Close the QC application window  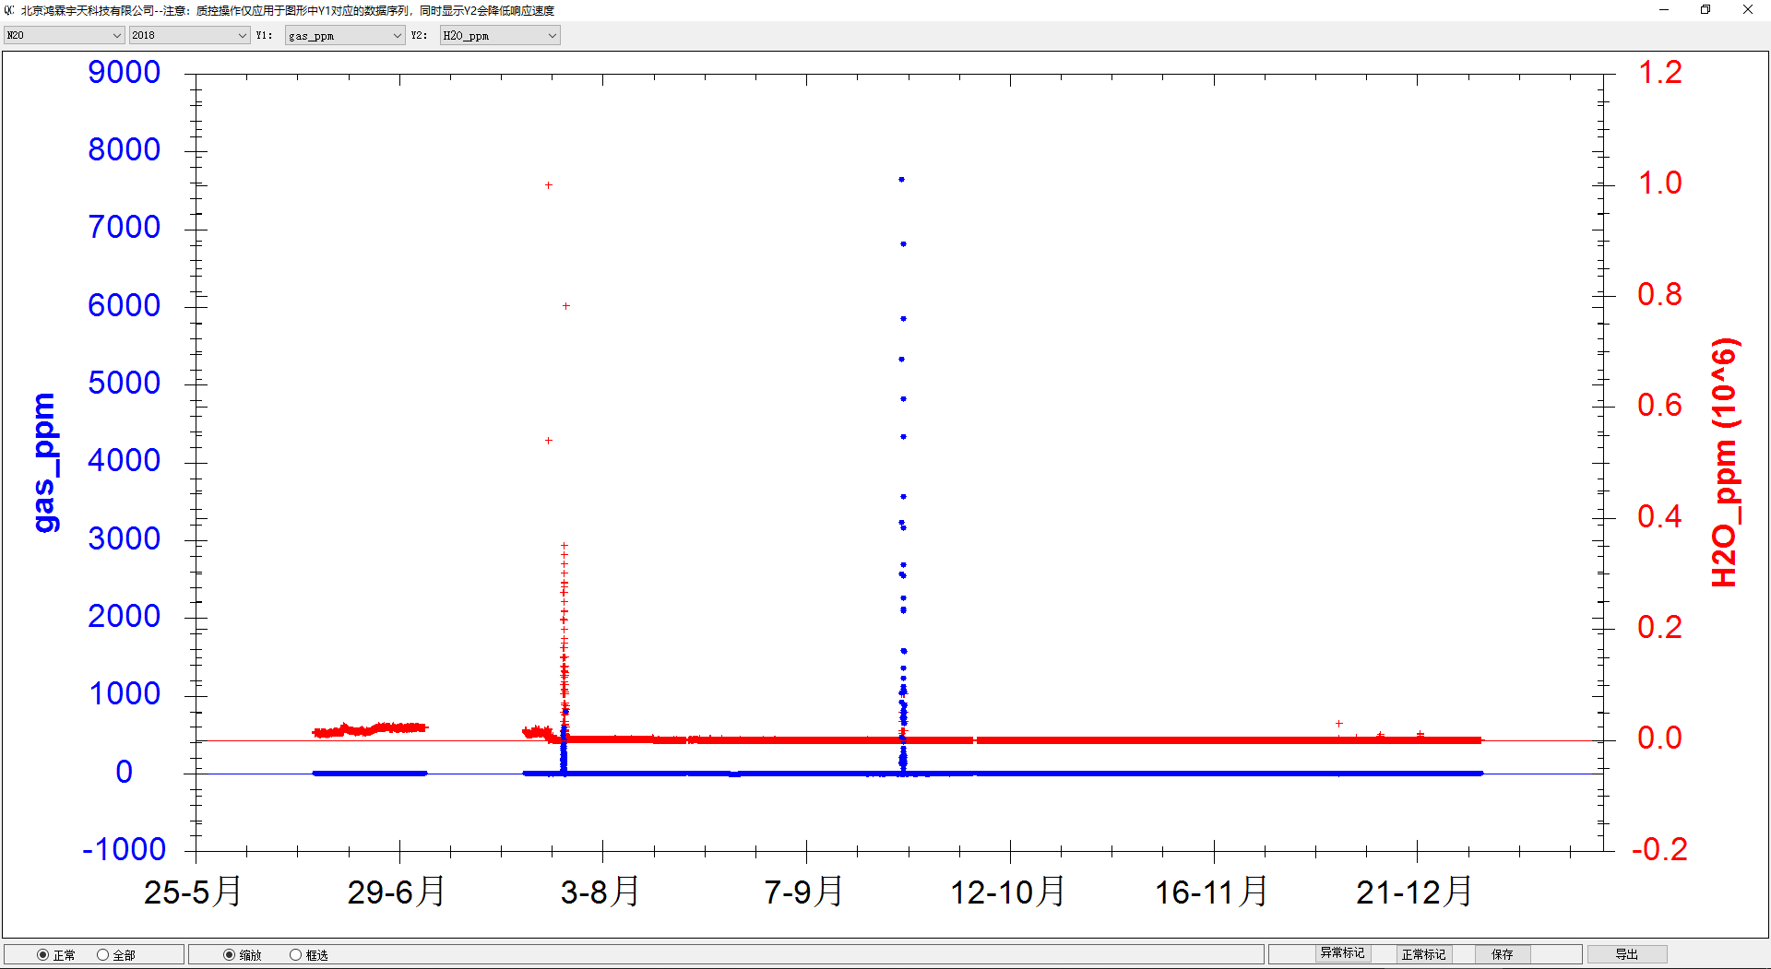[x=1748, y=10]
